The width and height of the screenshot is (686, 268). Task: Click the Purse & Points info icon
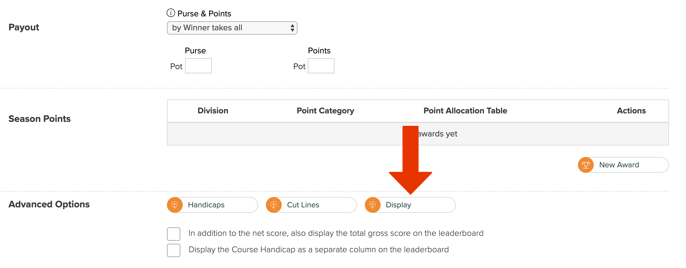(x=171, y=13)
